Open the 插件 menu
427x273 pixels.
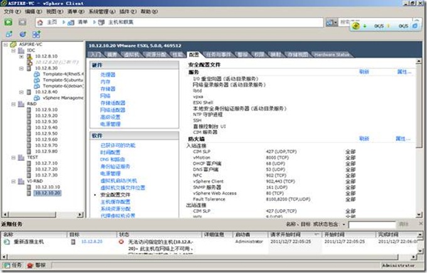click(127, 12)
